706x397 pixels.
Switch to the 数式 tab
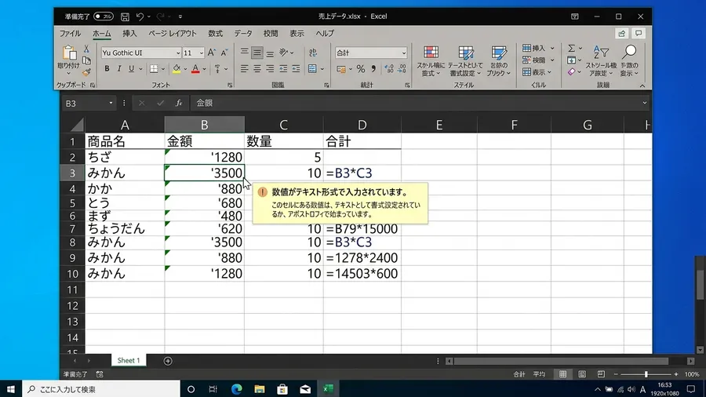click(215, 33)
